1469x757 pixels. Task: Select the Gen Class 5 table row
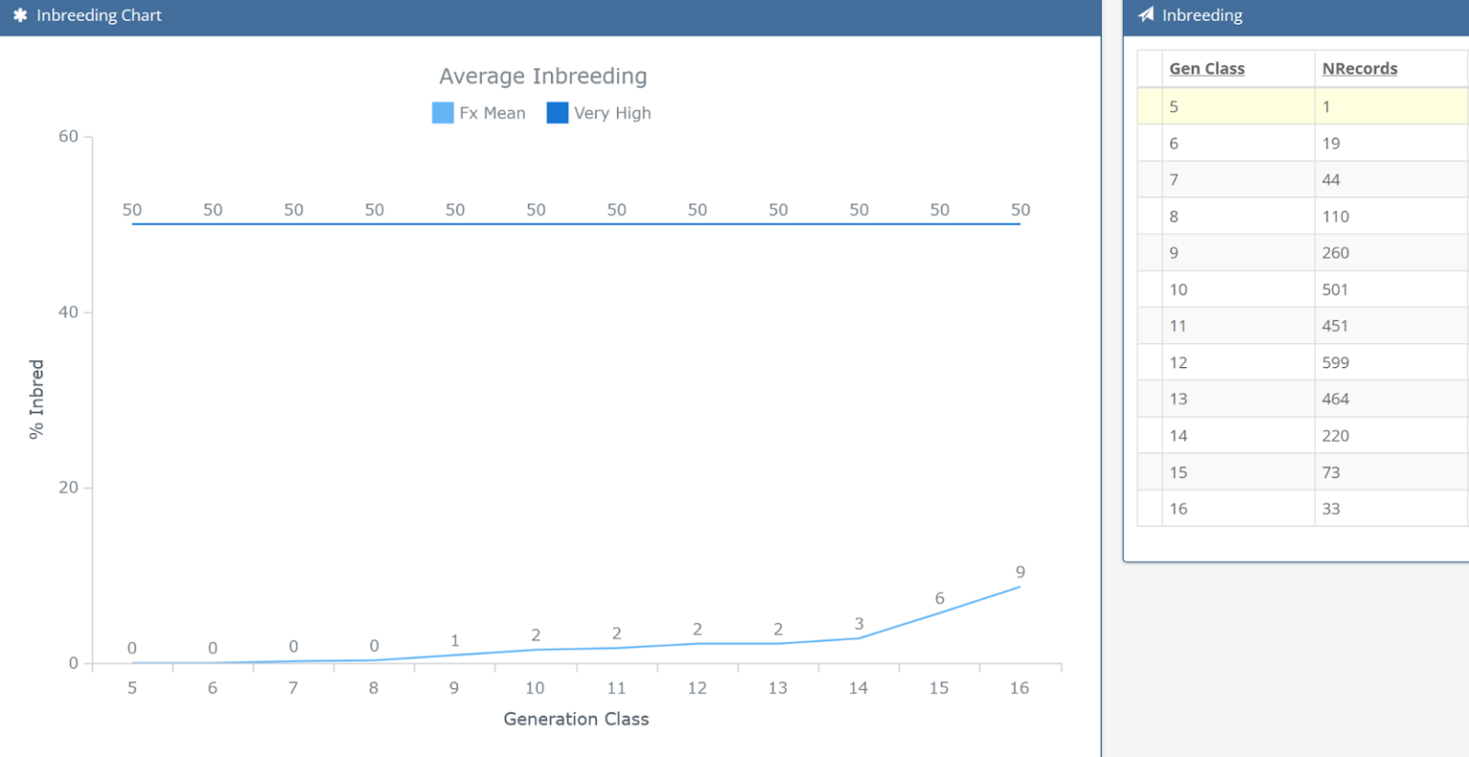pyautogui.click(x=1301, y=107)
